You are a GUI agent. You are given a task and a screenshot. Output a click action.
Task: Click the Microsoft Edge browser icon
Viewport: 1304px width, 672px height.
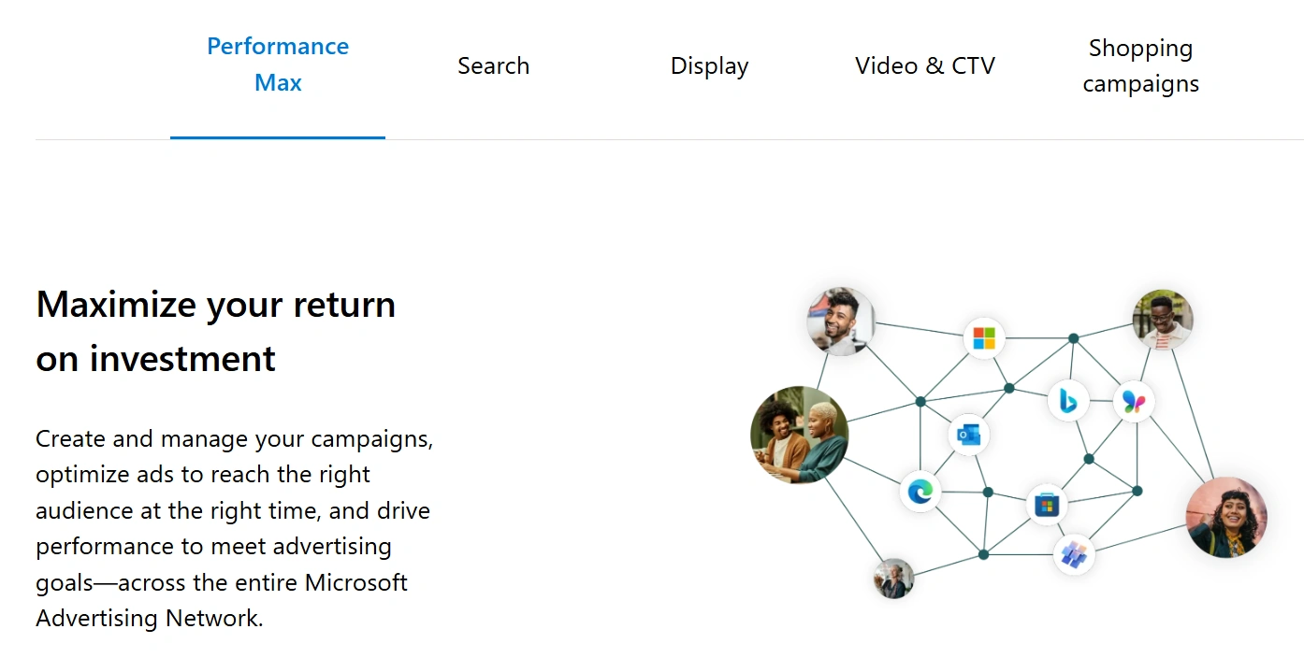[920, 491]
